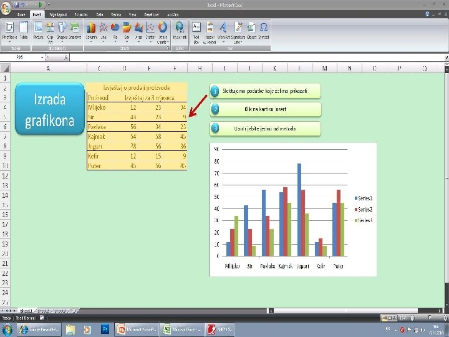Screen dimensions: 449x337
Task: Open the Home ribbon tab
Action: click(21, 14)
